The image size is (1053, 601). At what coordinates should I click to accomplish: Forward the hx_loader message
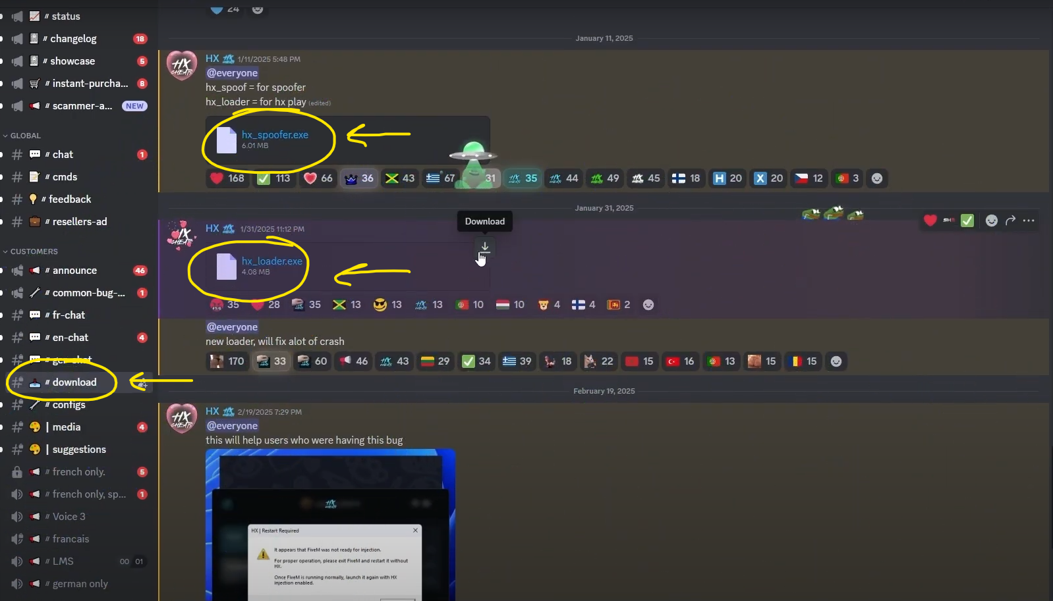pyautogui.click(x=1010, y=221)
